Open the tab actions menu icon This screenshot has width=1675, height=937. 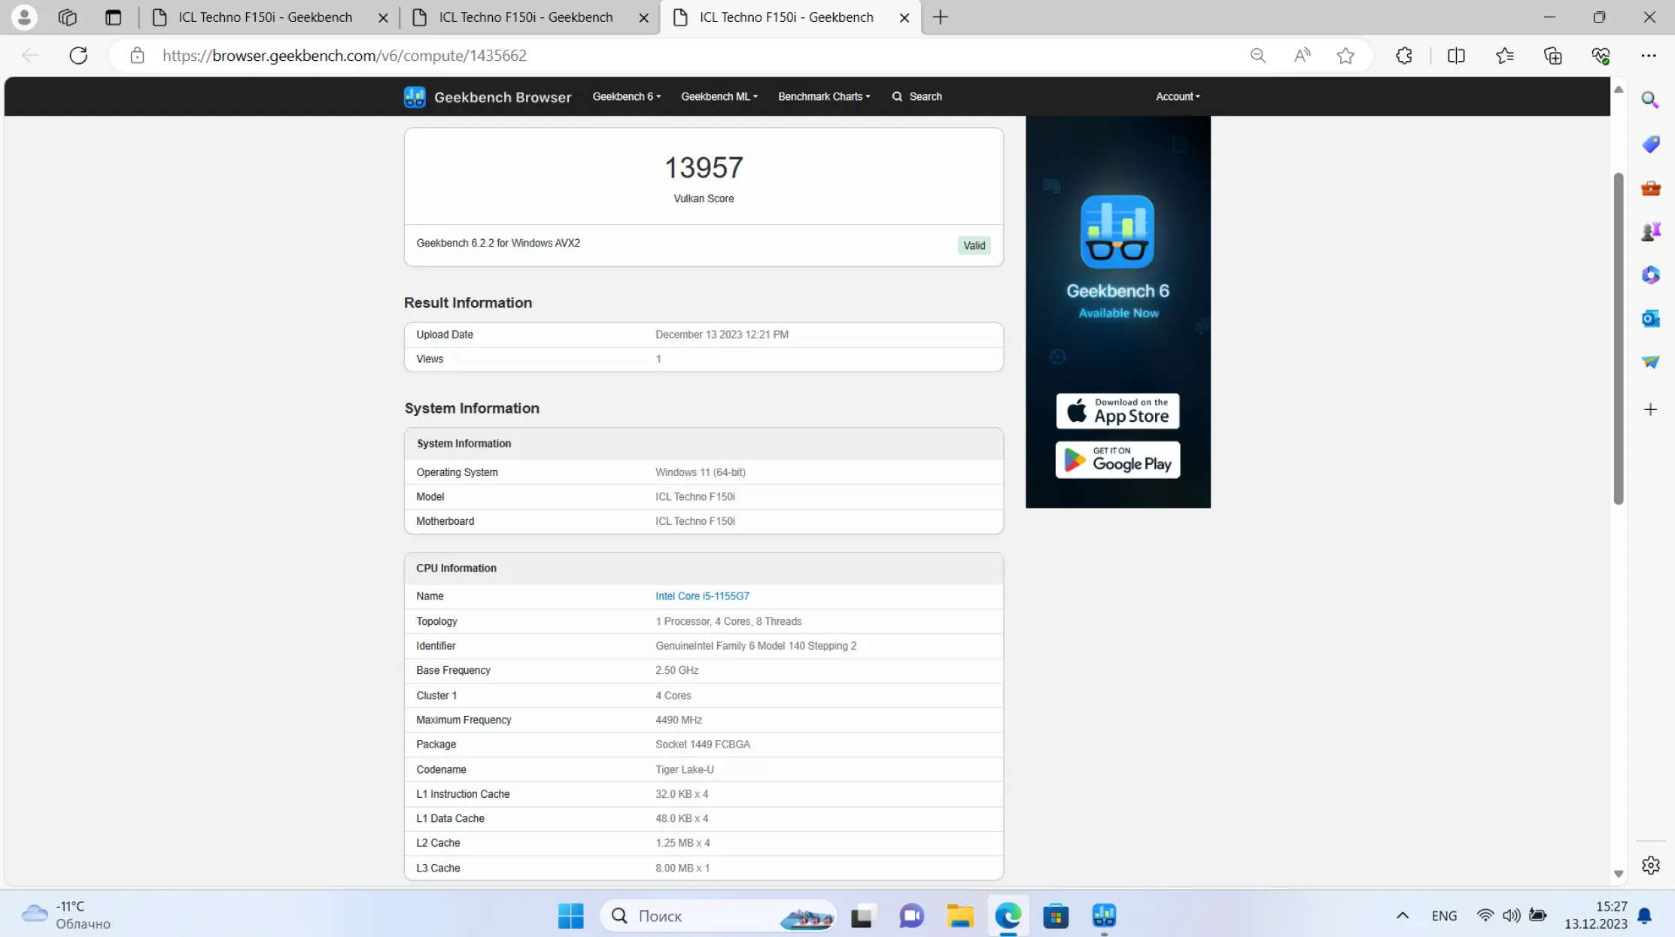pos(113,17)
